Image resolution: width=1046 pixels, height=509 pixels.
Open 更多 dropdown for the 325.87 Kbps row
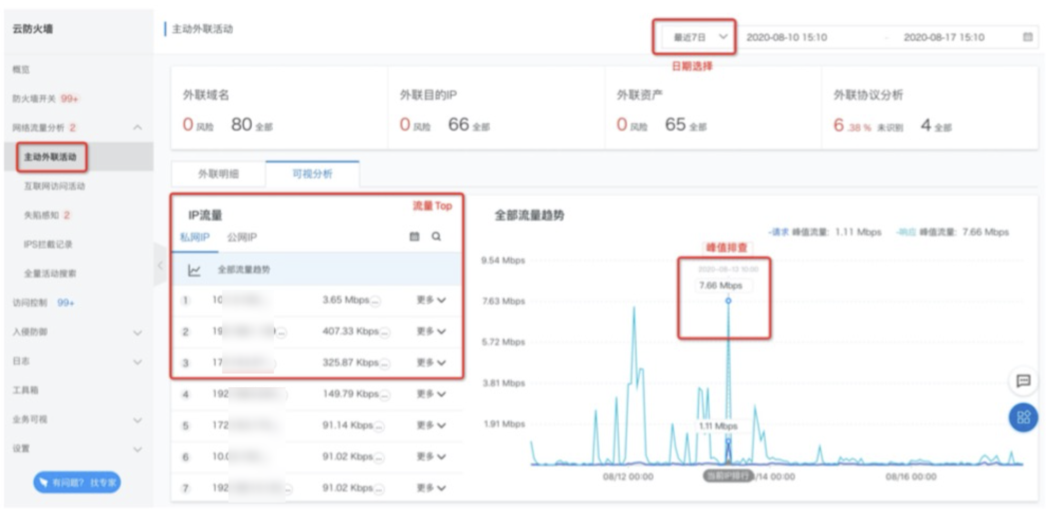click(x=431, y=362)
